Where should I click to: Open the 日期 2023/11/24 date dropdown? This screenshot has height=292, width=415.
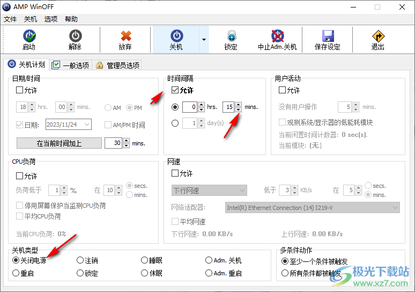pos(87,125)
